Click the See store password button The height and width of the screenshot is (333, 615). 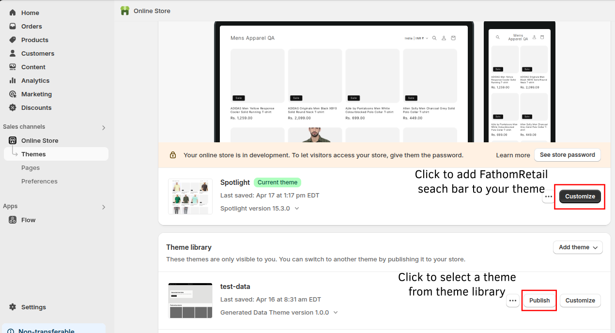coord(567,155)
